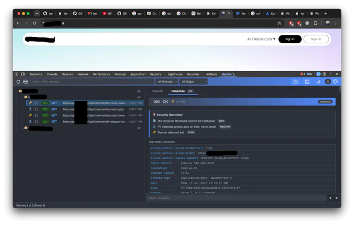Click the Sign Up button
This screenshot has height=225, width=354.
pyautogui.click(x=316, y=39)
